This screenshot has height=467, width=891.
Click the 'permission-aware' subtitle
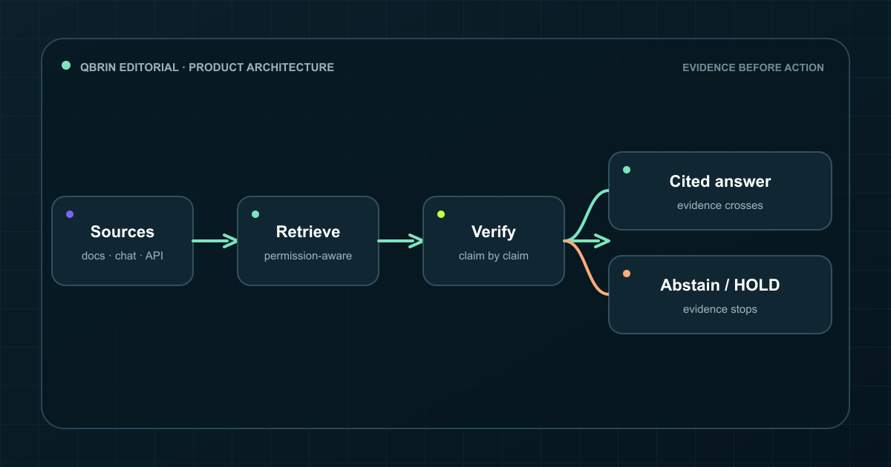[x=308, y=256]
